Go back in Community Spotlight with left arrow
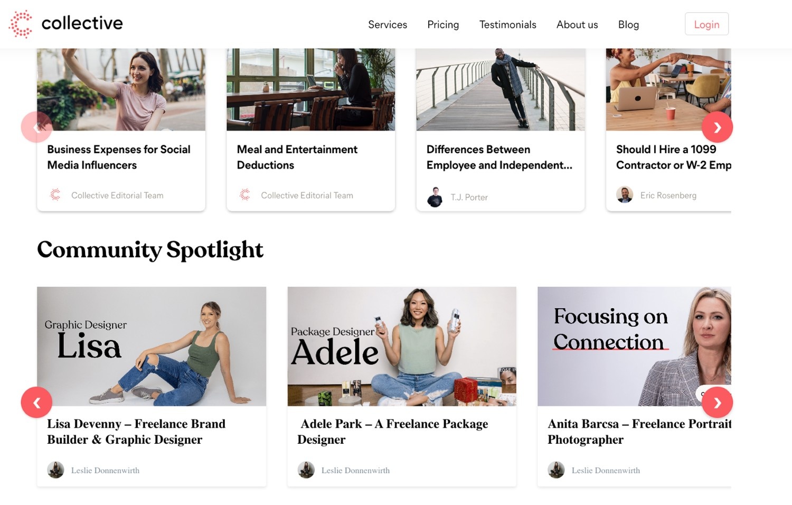Viewport: 792px width, 505px height. point(36,403)
